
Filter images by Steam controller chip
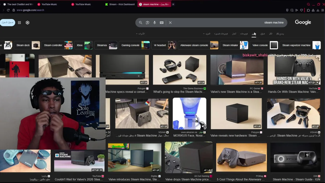point(58,45)
